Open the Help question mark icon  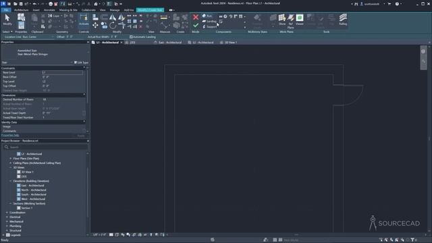point(397,4)
